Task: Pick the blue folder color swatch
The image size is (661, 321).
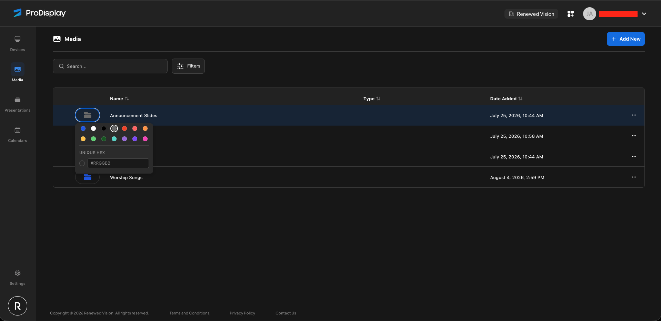Action: [83, 128]
